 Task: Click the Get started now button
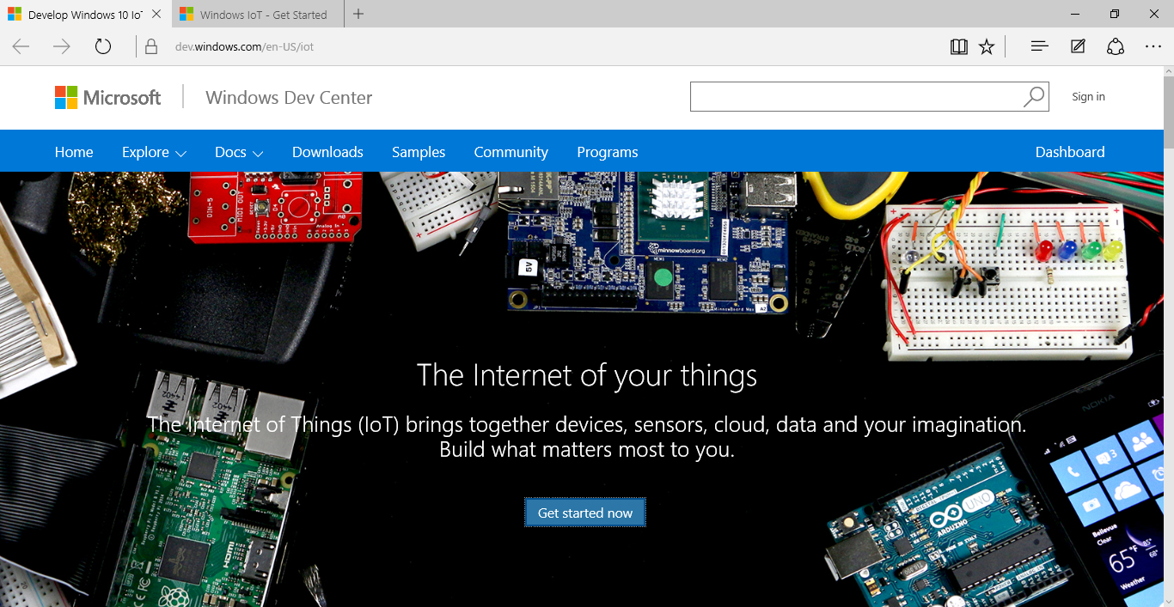(585, 513)
